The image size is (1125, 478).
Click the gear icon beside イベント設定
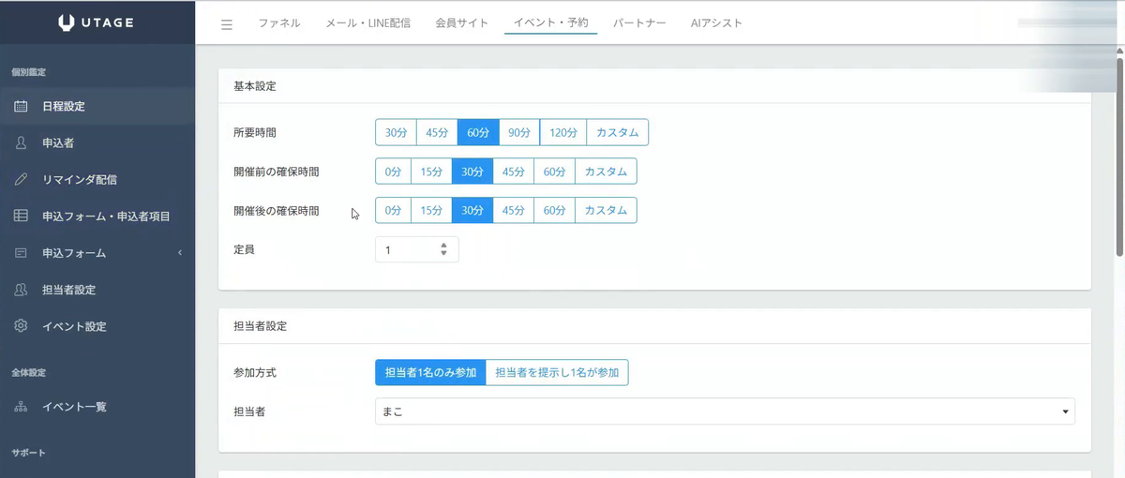tap(21, 326)
